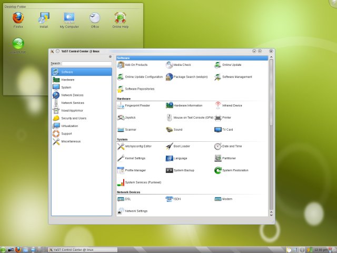Open Software Repositories module
The width and height of the screenshot is (337, 253).
(139, 89)
